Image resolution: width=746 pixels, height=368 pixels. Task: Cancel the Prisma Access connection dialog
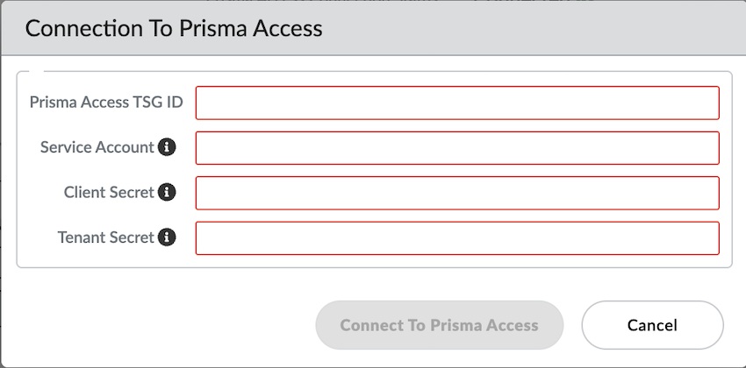652,325
